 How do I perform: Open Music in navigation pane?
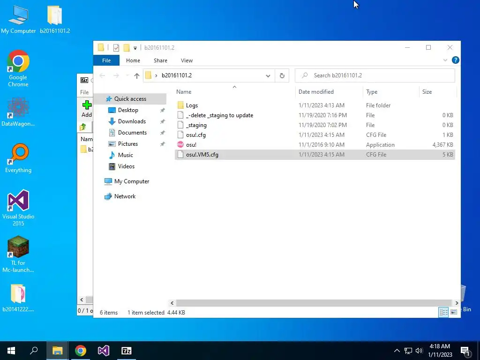pyautogui.click(x=125, y=155)
